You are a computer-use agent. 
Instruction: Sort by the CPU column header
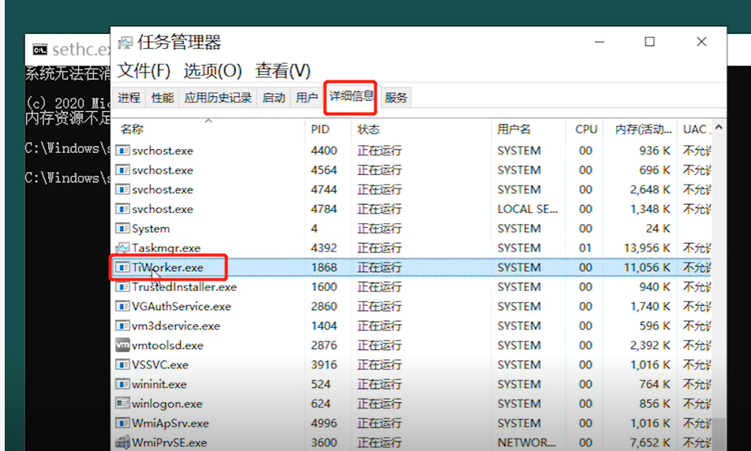pos(586,129)
